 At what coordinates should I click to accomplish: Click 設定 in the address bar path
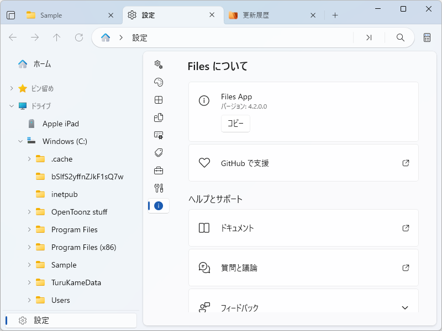click(140, 38)
